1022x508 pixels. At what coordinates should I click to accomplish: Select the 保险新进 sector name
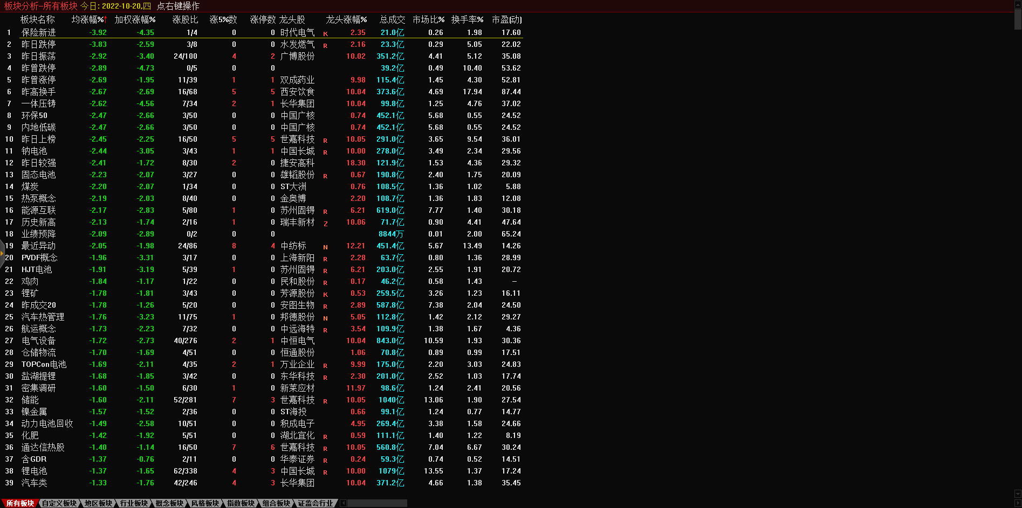pos(38,32)
